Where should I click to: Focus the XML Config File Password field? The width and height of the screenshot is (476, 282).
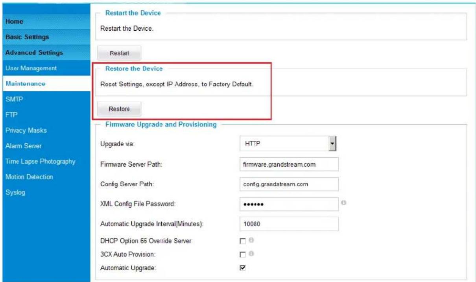pos(289,204)
